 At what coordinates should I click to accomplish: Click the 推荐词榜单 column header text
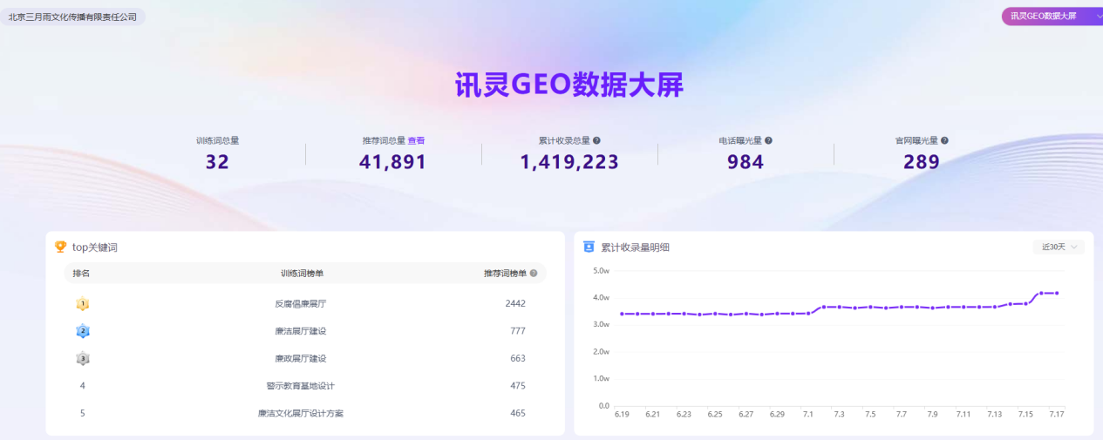point(506,274)
